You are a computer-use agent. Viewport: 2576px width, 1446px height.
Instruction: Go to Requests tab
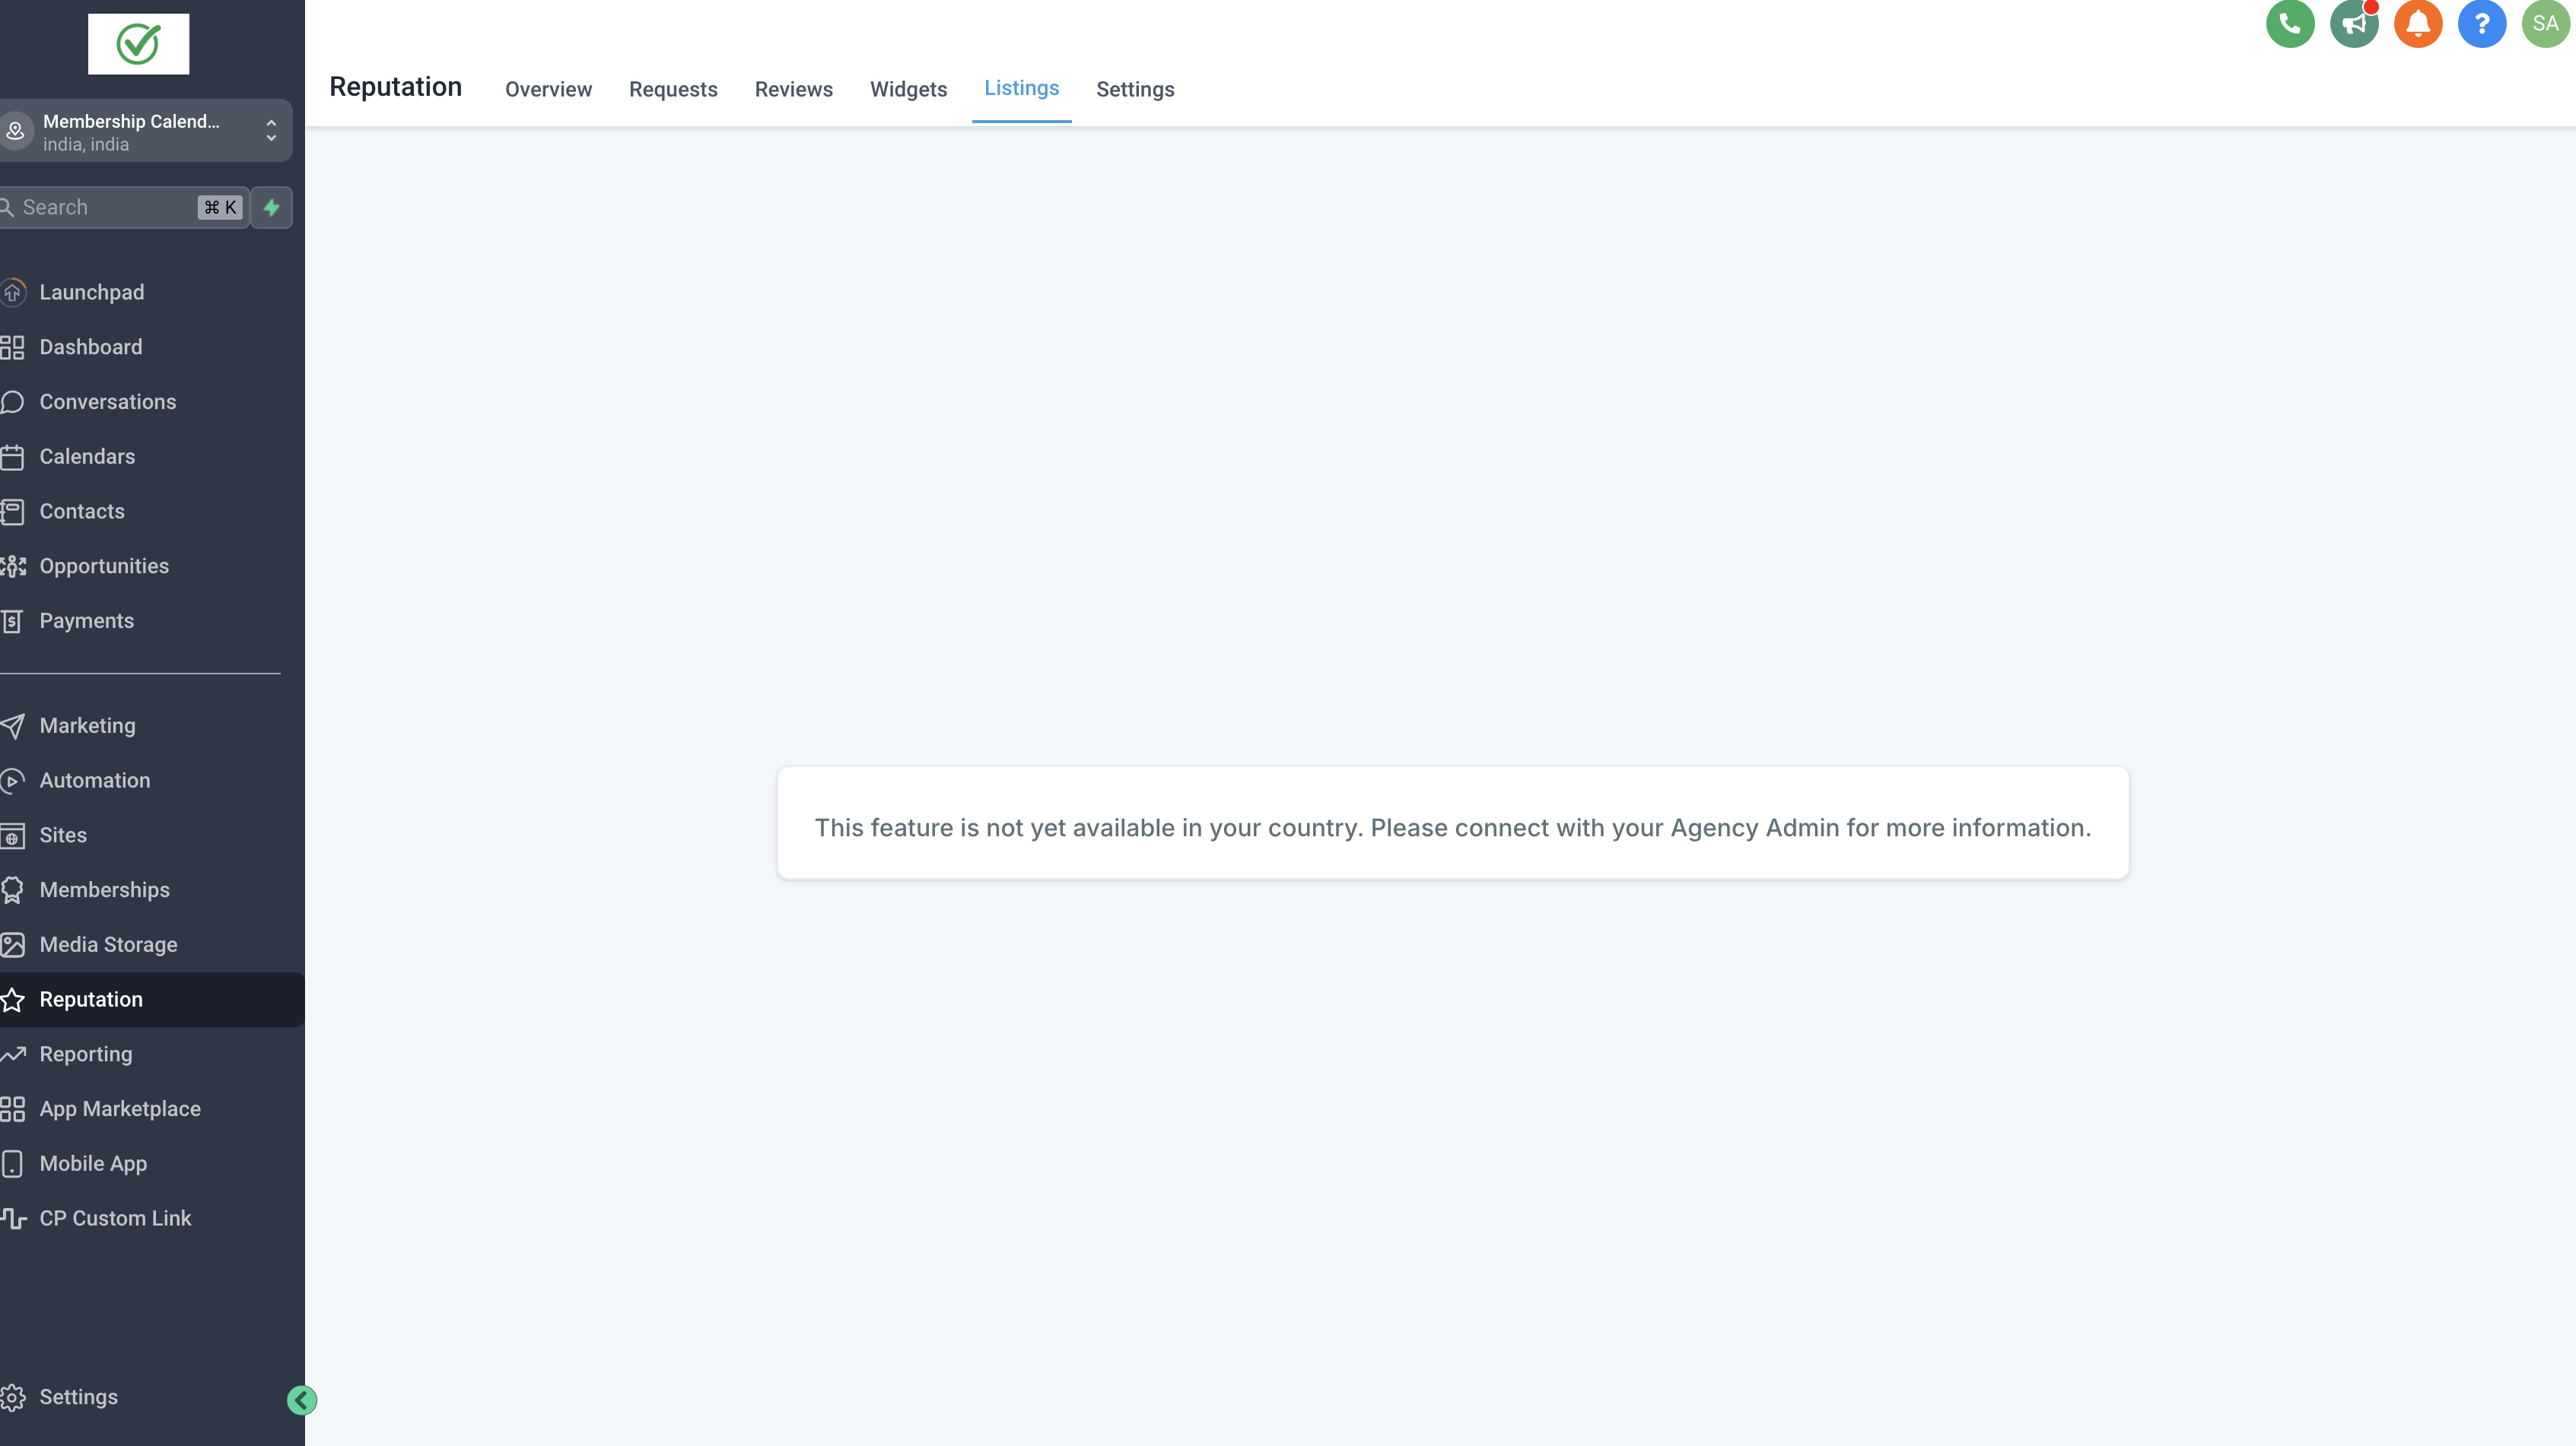tap(673, 90)
